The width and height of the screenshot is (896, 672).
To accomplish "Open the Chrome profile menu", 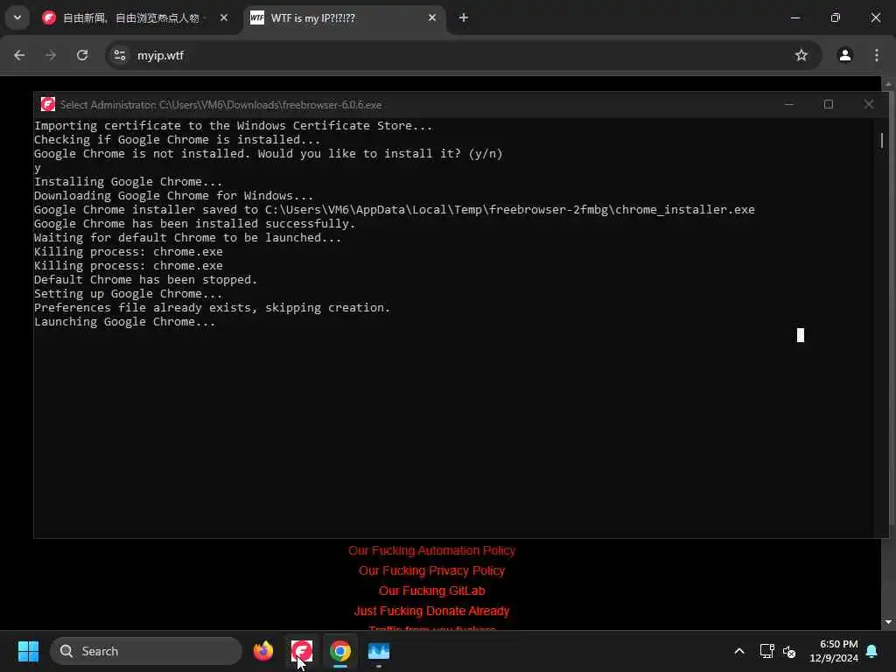I will coord(845,55).
